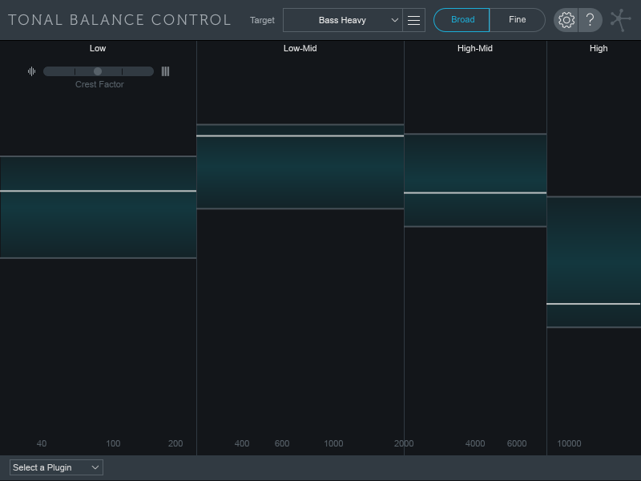Click the Low-Mid band label
The width and height of the screenshot is (641, 481).
pos(300,48)
